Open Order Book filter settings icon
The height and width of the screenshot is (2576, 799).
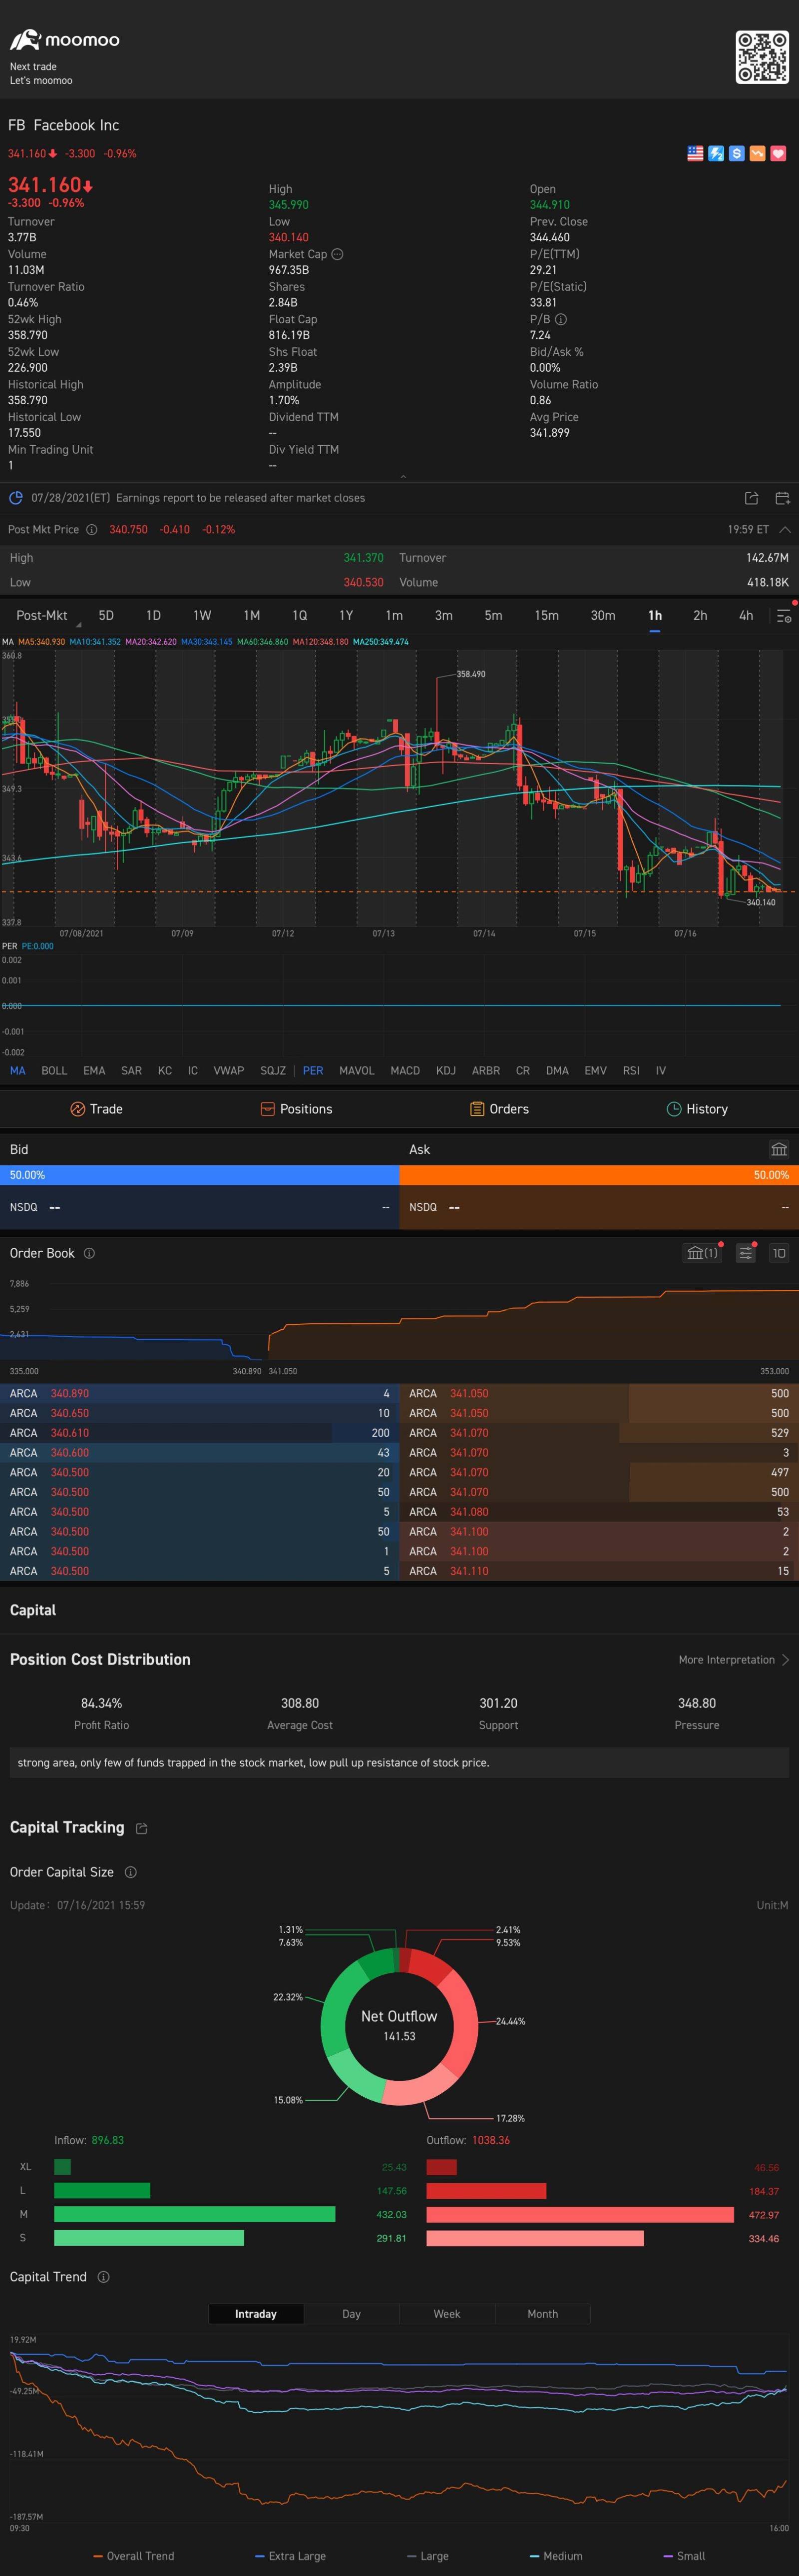click(x=745, y=1253)
